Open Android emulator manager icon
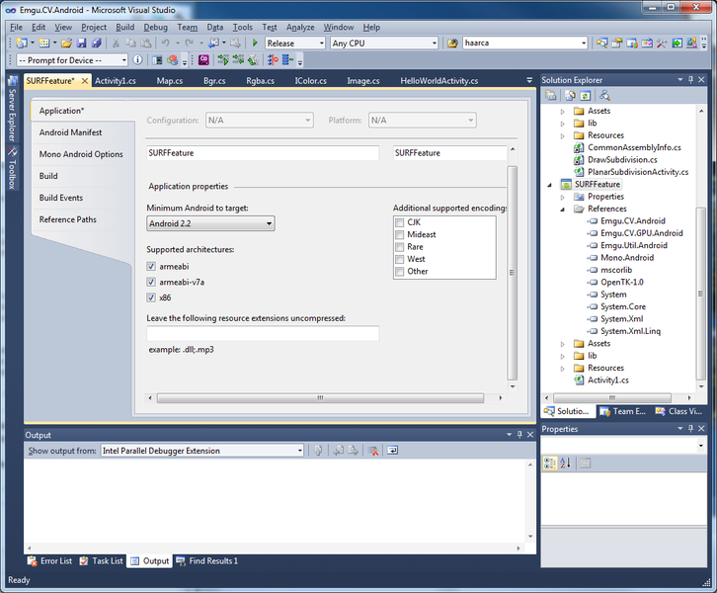717x593 pixels. [x=157, y=60]
